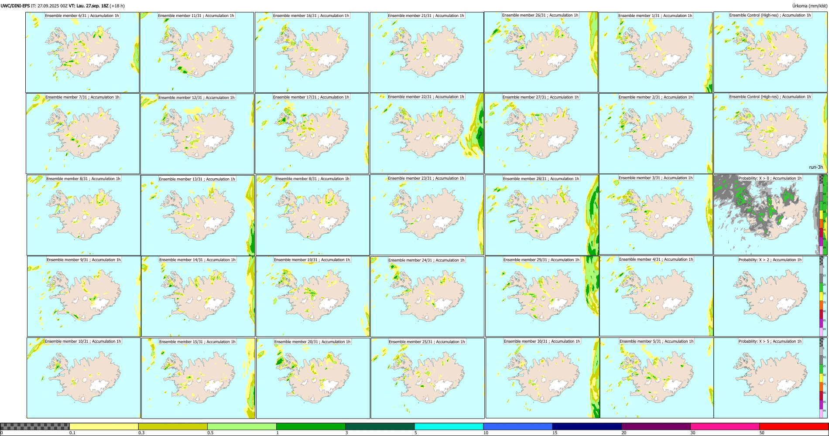
Task: Open the Ensemble member 29/31 precipitation map
Action: pyautogui.click(x=542, y=296)
